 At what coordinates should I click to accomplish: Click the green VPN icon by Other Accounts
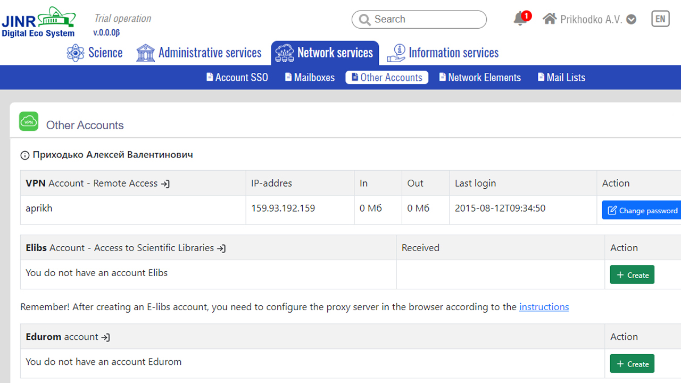point(29,121)
